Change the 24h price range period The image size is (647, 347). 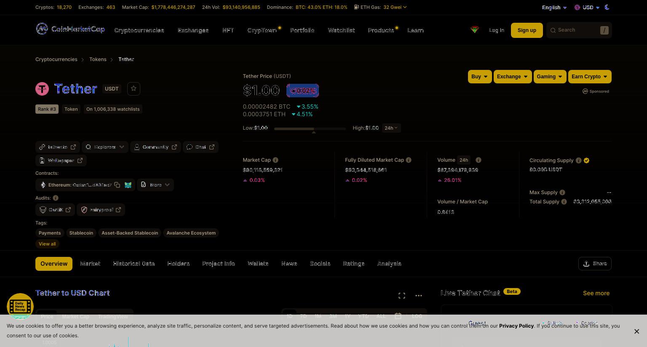pos(391,128)
